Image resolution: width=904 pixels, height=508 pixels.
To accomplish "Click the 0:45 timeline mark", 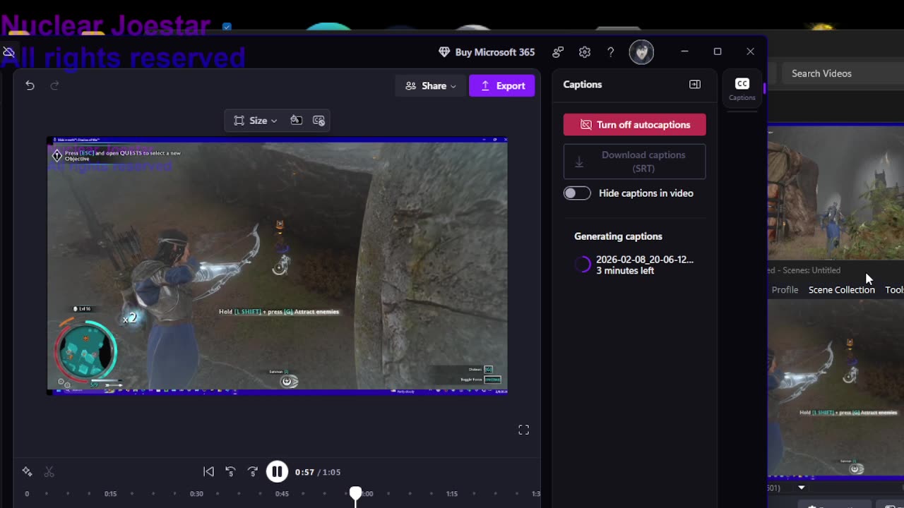I will 282,494.
